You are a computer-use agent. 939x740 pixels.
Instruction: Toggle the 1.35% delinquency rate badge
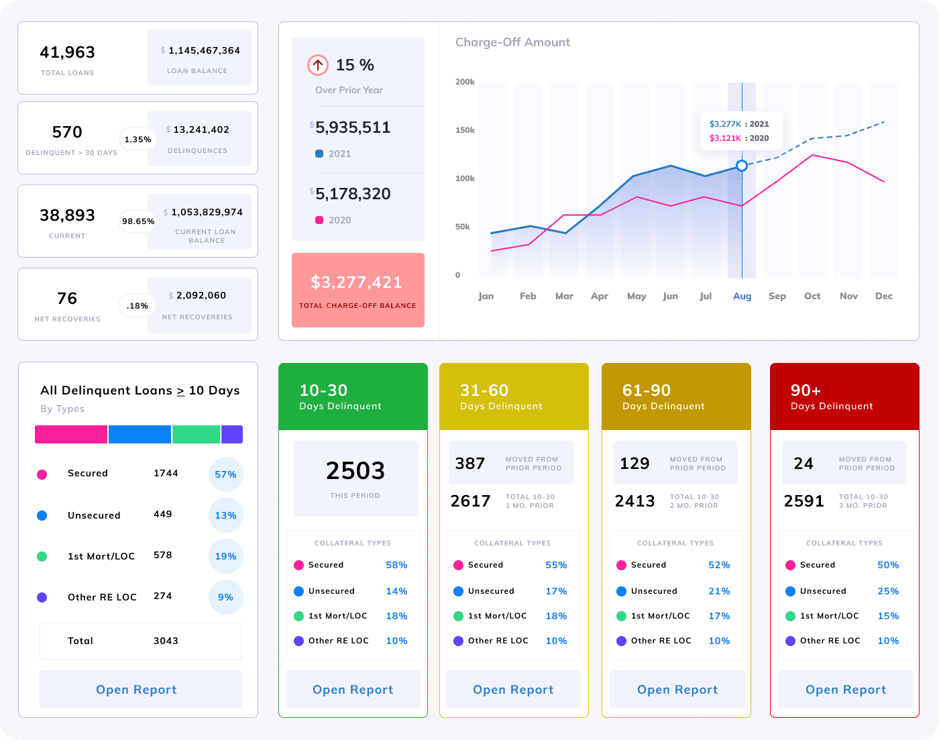[x=137, y=139]
